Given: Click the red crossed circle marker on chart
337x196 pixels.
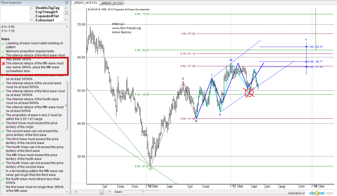Looking at the screenshot, I should pos(249,93).
